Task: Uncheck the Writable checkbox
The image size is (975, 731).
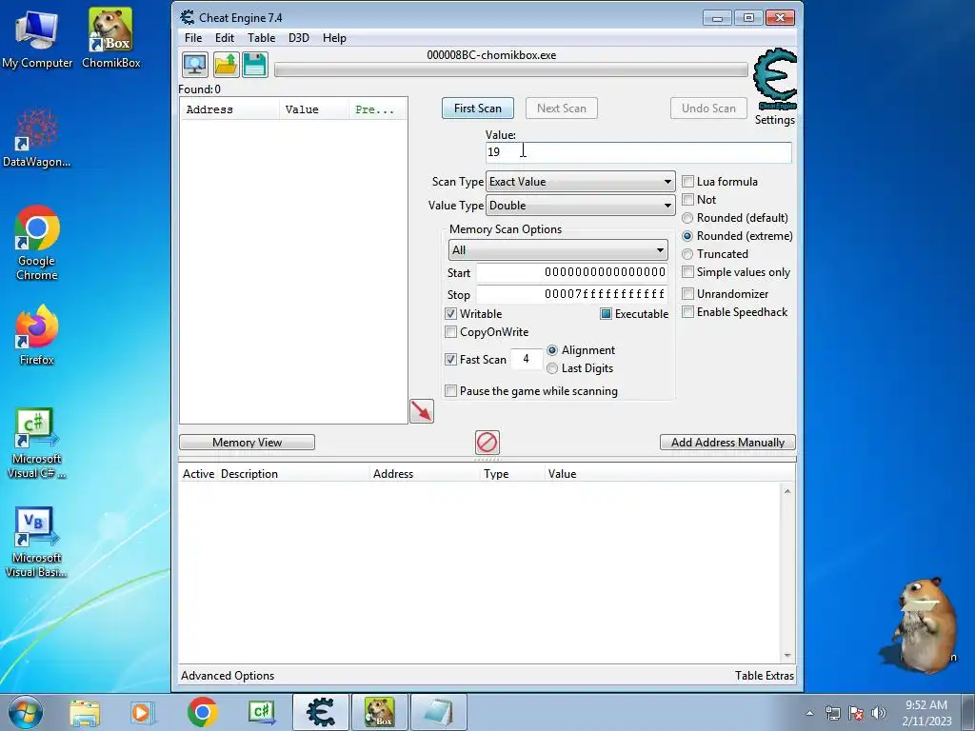Action: coord(450,314)
